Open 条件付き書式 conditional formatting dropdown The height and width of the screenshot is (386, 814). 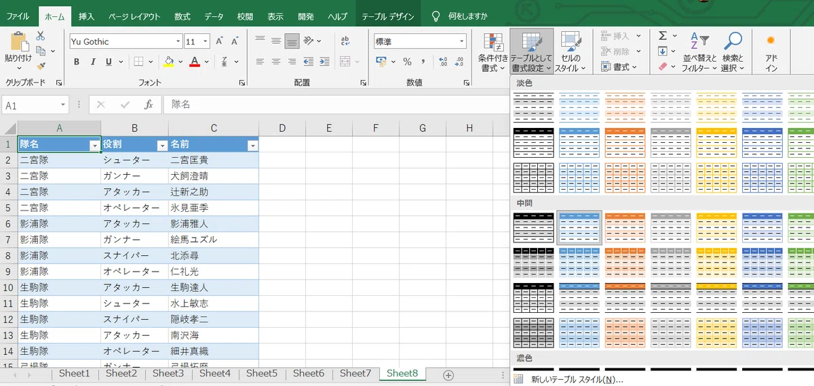point(493,53)
